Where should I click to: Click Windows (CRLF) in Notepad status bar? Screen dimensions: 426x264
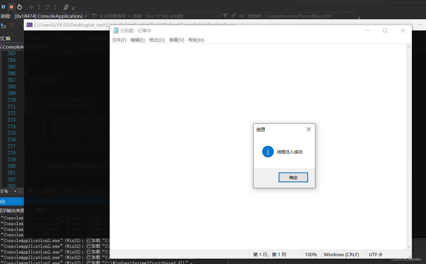[x=341, y=255]
